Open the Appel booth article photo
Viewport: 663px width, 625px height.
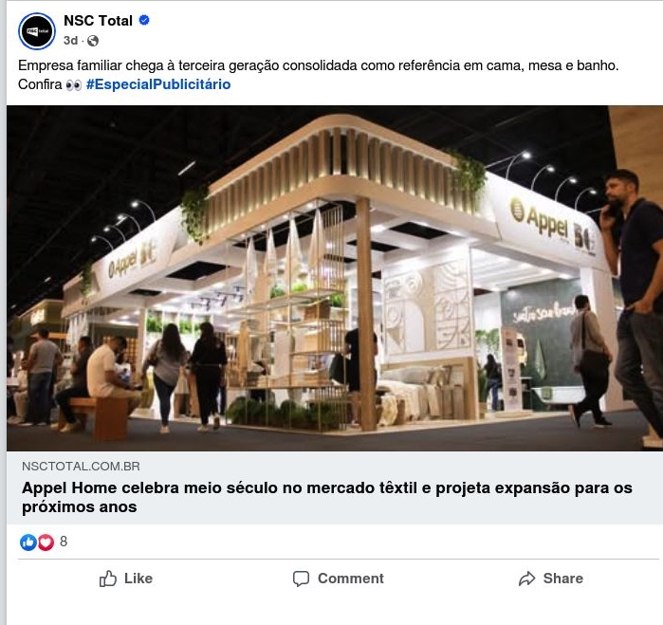click(x=335, y=278)
